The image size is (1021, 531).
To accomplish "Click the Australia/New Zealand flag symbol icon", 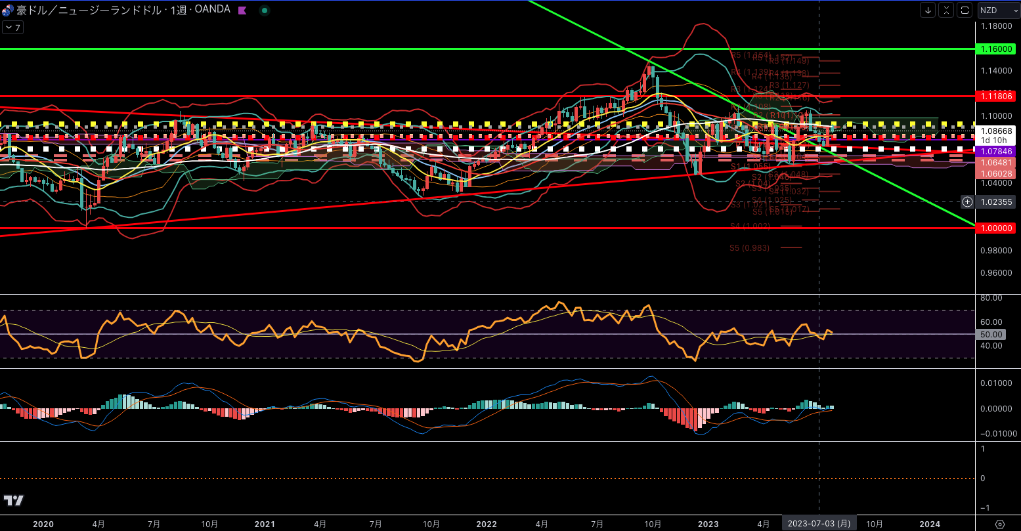I will pos(8,10).
